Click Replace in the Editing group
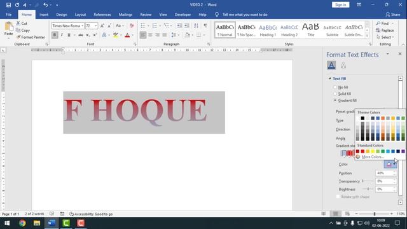The height and width of the screenshot is (229, 407). click(x=385, y=31)
